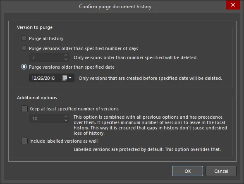Enable Keep at least specified number of versions
Viewport: 244px width, 184px height.
24,109
